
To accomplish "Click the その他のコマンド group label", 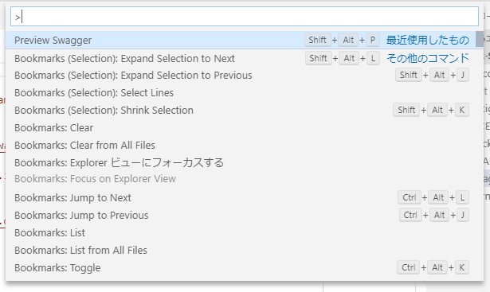I will click(428, 58).
